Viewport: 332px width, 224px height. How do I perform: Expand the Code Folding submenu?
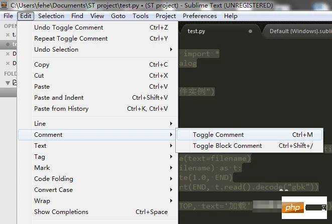coord(97,179)
